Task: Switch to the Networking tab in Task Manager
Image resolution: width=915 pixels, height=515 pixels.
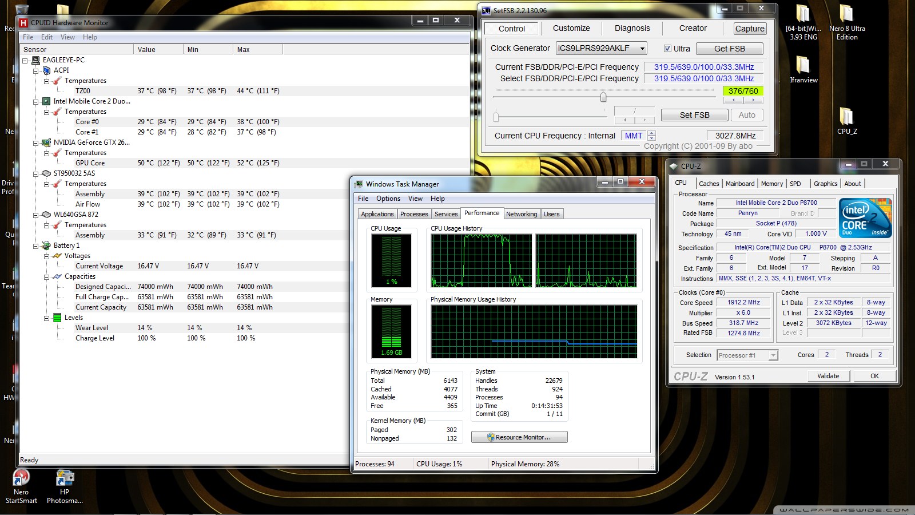Action: 522,214
